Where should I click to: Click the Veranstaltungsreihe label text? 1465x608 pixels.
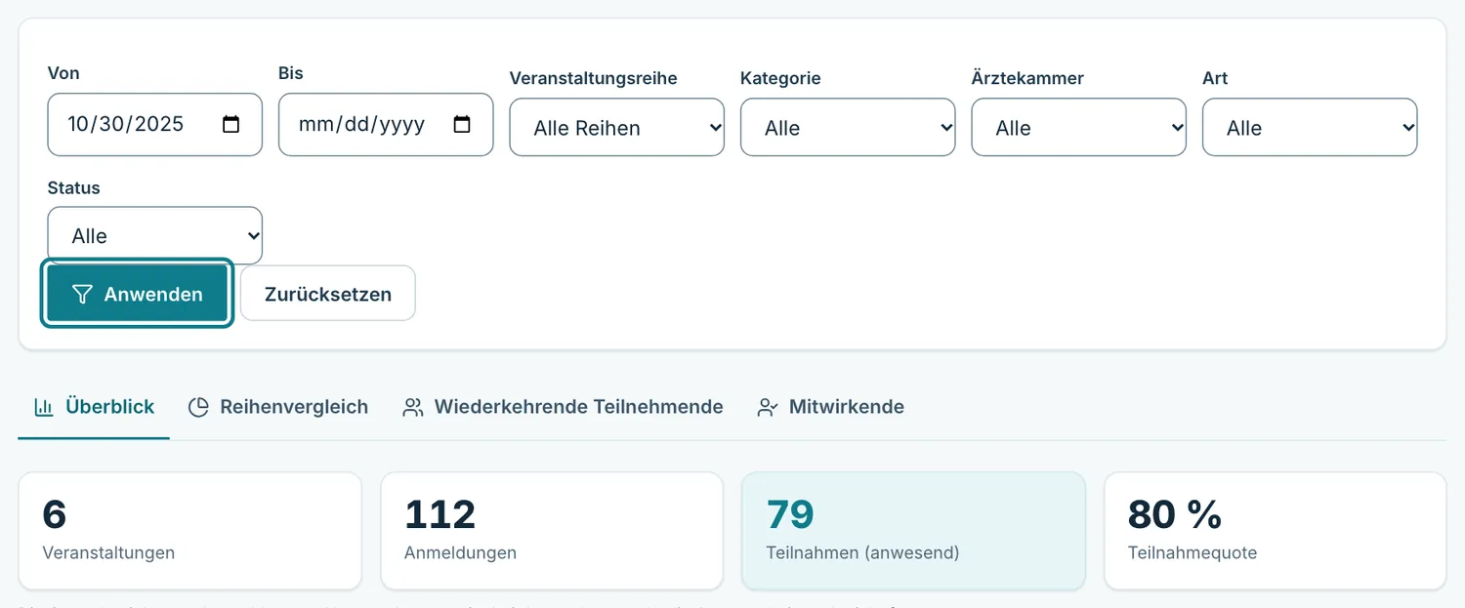pos(593,78)
